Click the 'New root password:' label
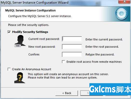131x99 pixels. click(x=42, y=47)
